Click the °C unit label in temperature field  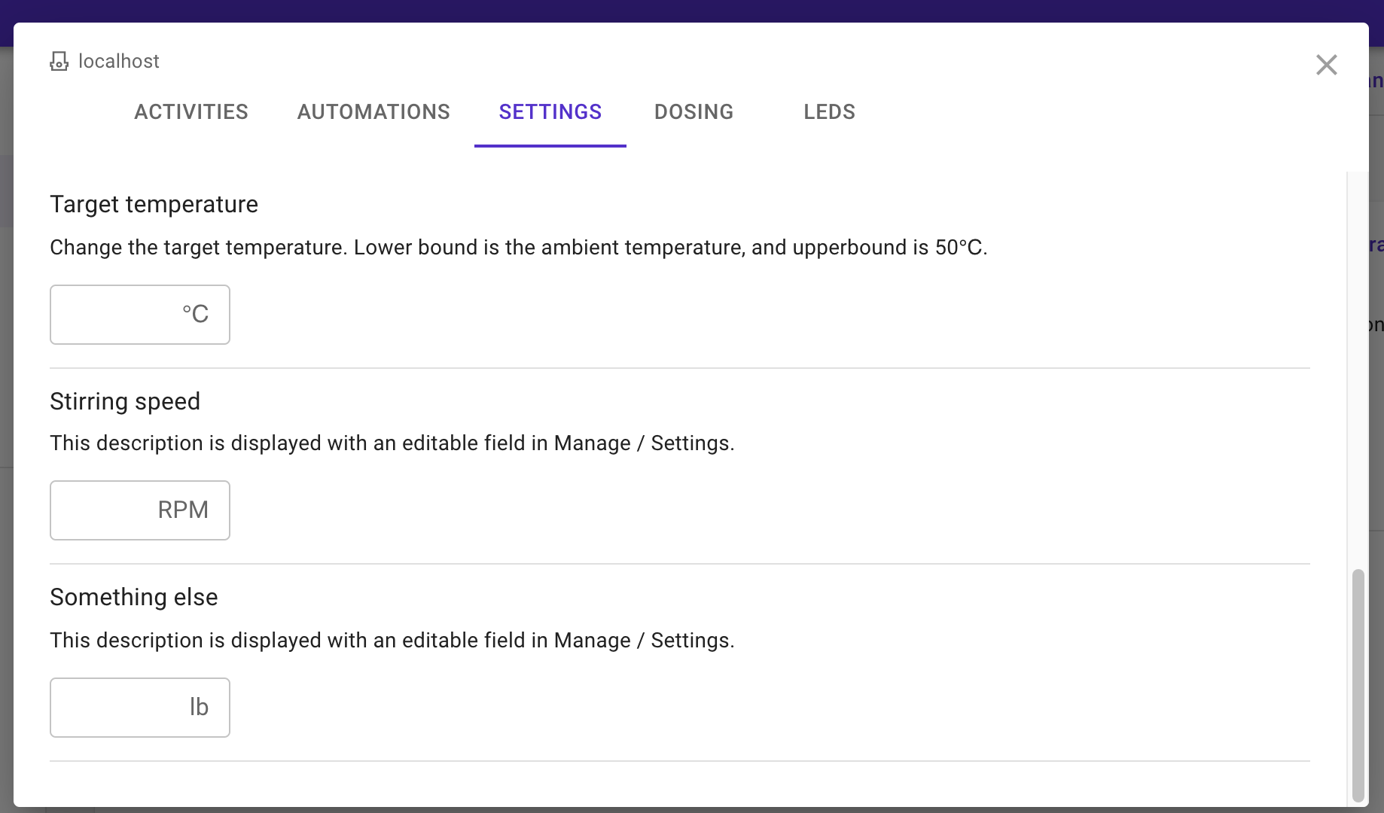tap(195, 314)
